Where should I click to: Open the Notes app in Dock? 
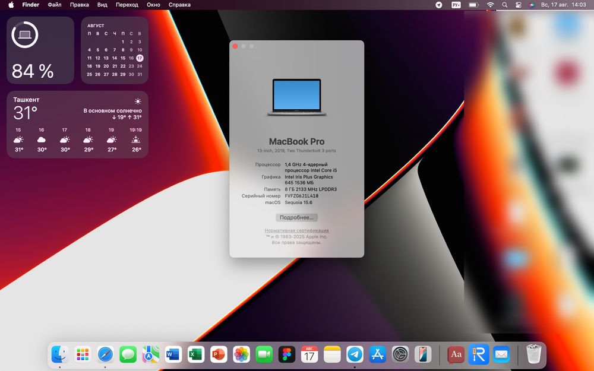click(x=332, y=355)
